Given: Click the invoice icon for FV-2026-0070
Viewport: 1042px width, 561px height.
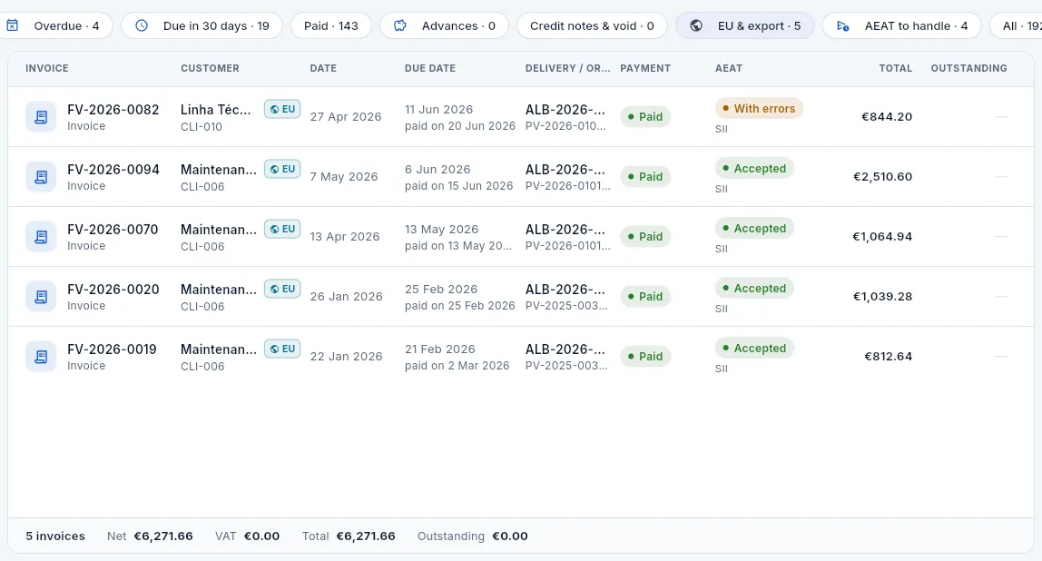Looking at the screenshot, I should click(41, 237).
